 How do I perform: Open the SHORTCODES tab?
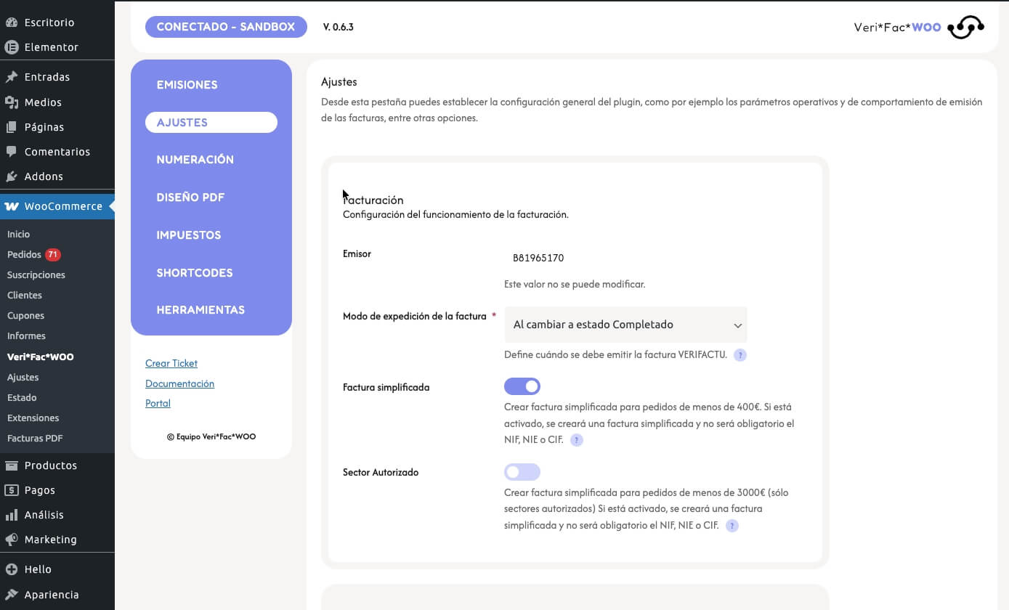coord(195,273)
